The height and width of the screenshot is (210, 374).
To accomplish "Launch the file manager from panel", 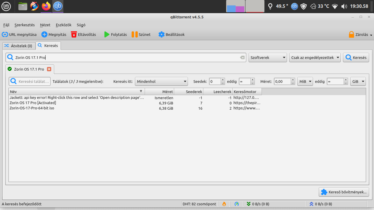I will (x=23, y=6).
